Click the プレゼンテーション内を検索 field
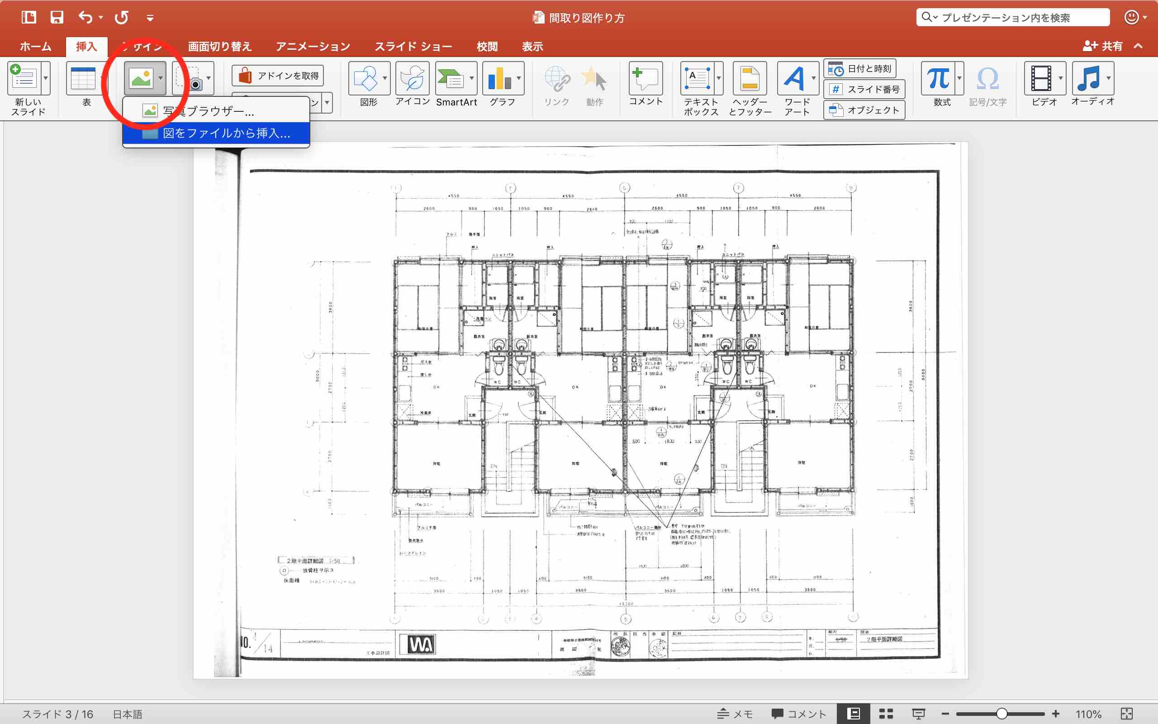 click(1013, 17)
